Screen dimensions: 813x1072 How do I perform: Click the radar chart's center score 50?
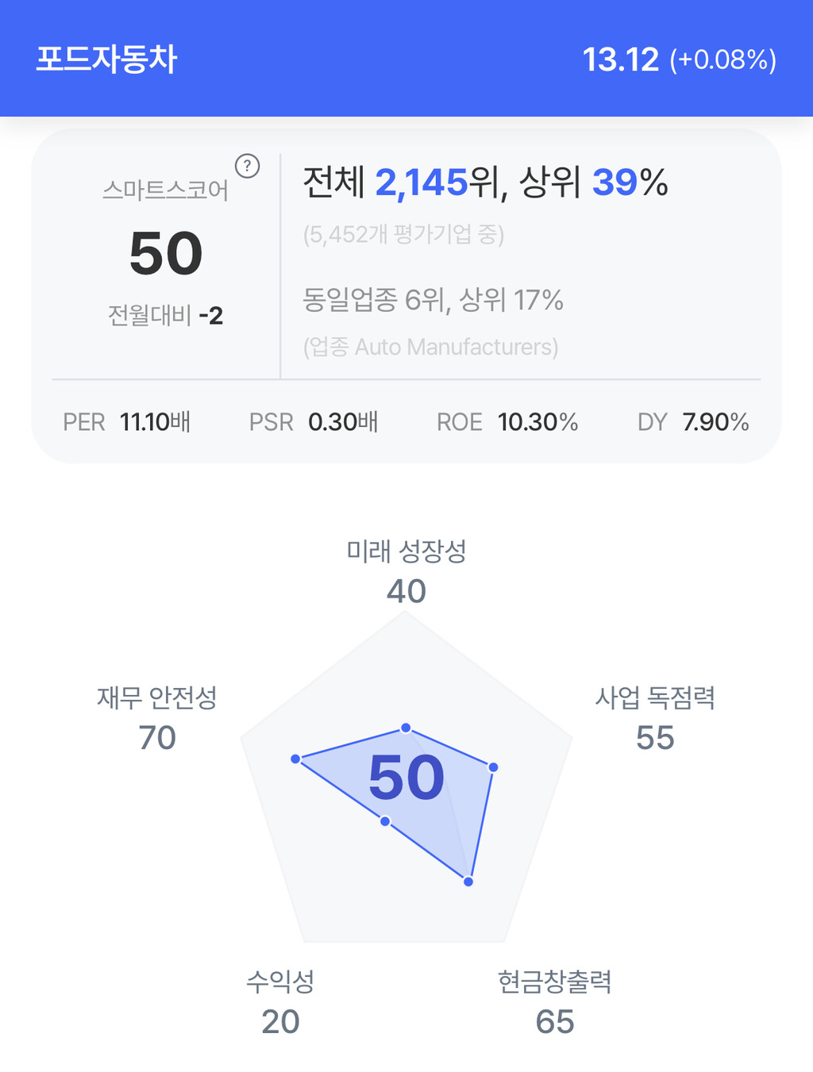tap(406, 778)
